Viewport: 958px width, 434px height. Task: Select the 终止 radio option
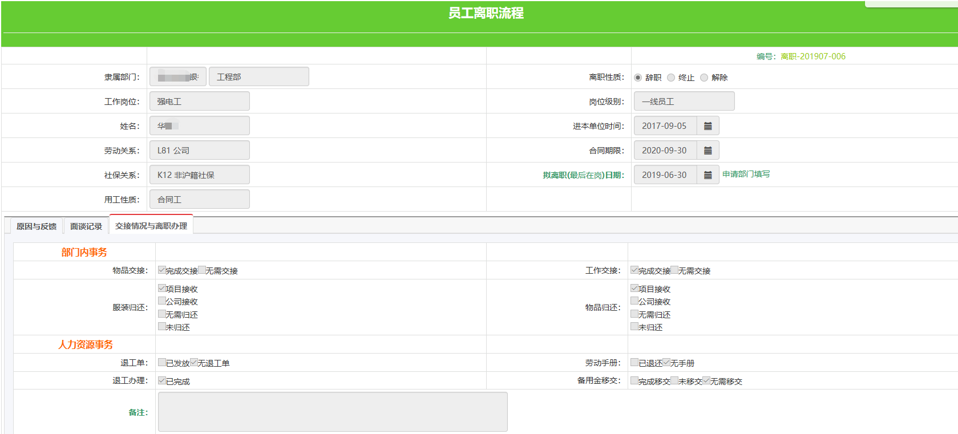(x=671, y=78)
